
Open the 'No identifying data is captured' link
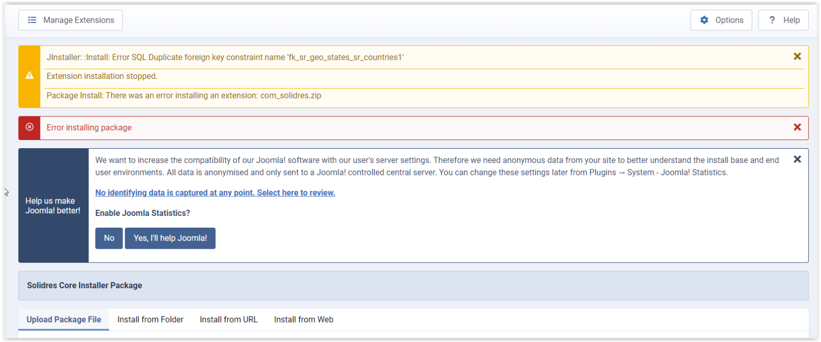[x=215, y=193]
